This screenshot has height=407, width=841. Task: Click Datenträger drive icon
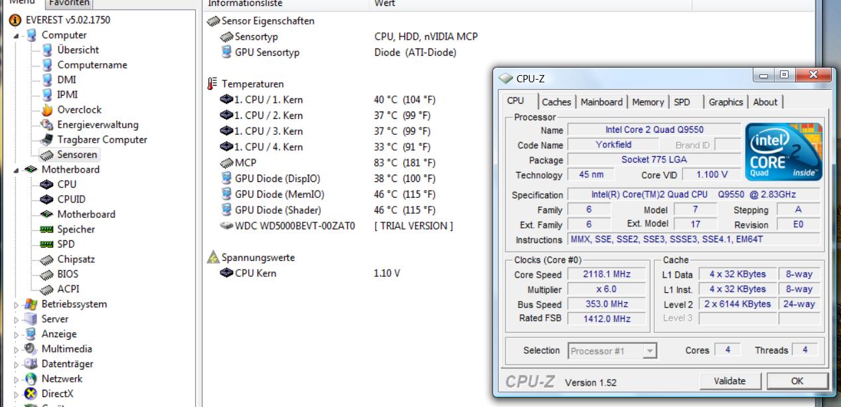[31, 364]
